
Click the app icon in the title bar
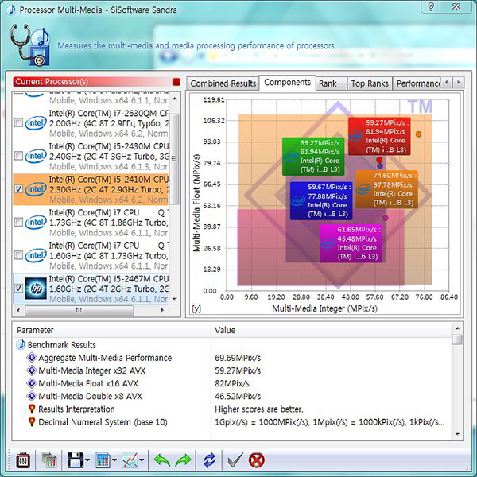coord(12,10)
